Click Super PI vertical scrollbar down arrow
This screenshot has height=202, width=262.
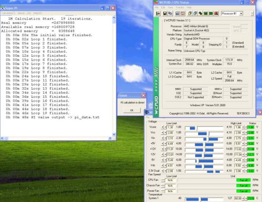tap(114, 135)
